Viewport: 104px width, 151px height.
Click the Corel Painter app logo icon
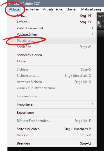(10, 4)
